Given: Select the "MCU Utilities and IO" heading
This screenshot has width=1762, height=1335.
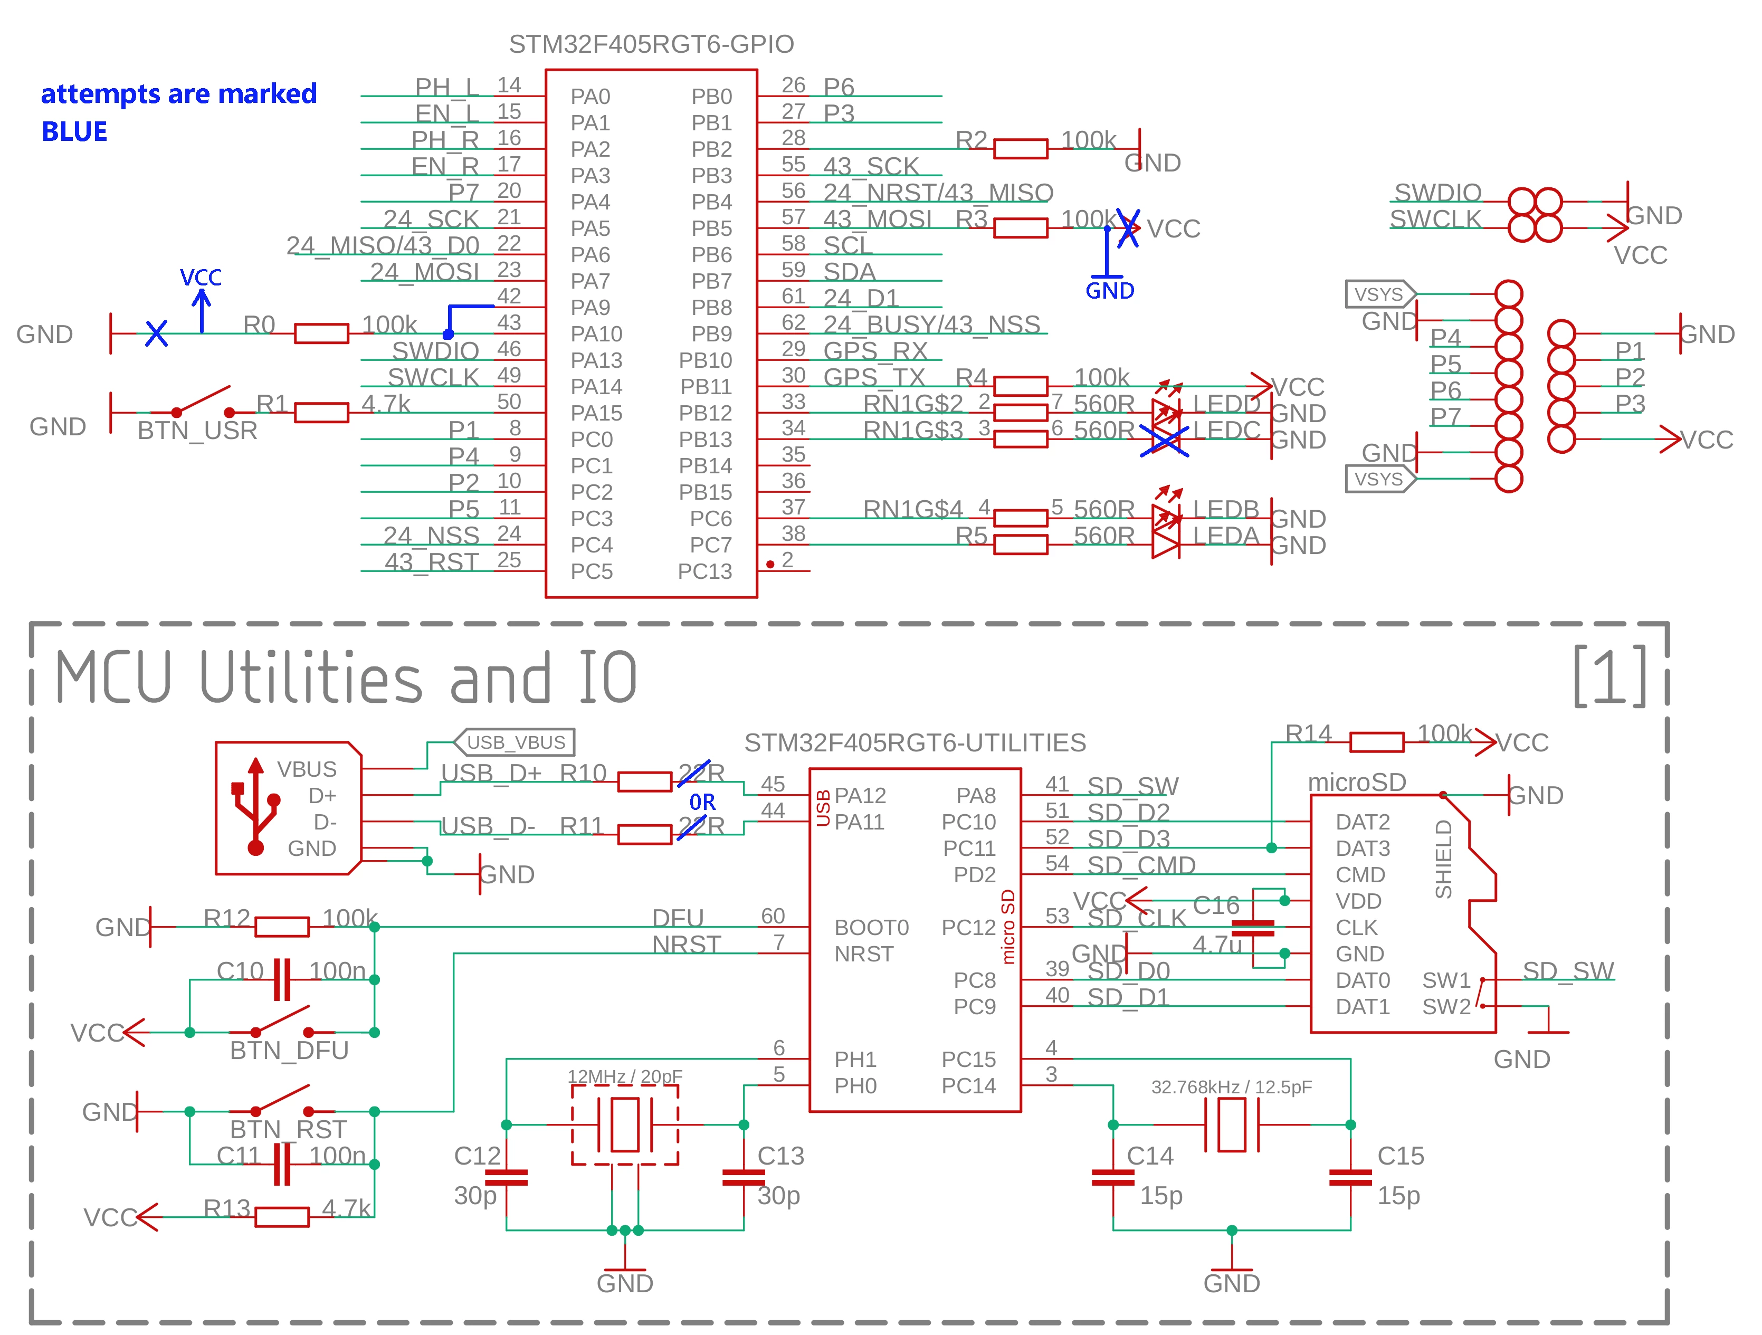Looking at the screenshot, I should 347,678.
